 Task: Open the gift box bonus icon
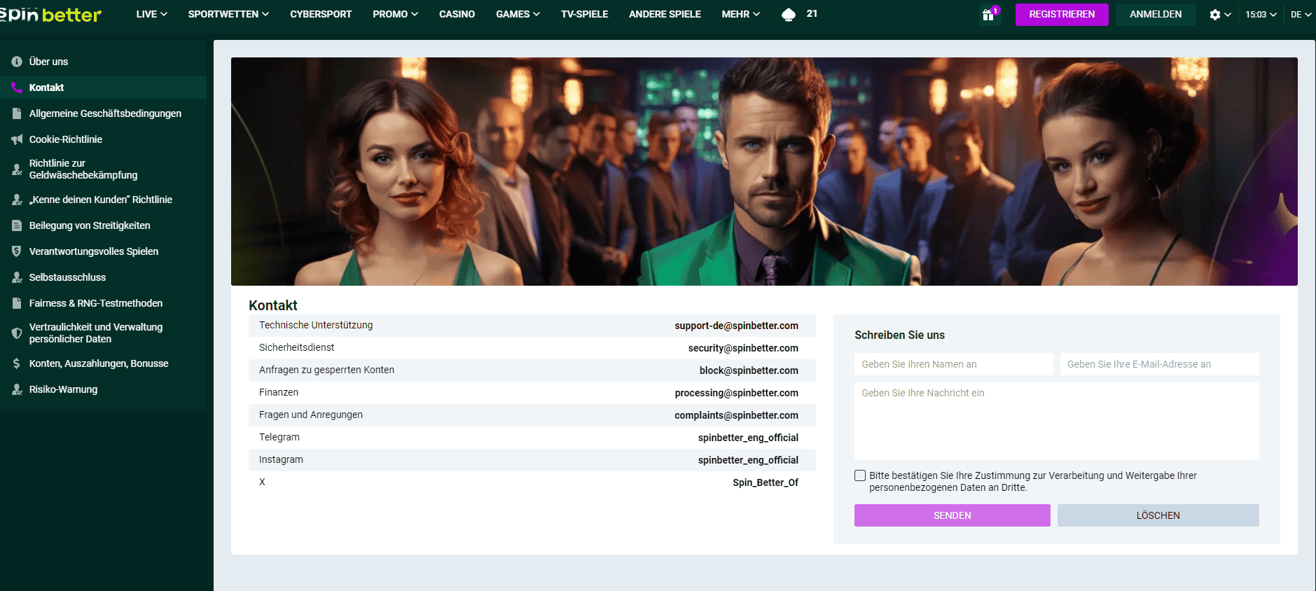988,15
